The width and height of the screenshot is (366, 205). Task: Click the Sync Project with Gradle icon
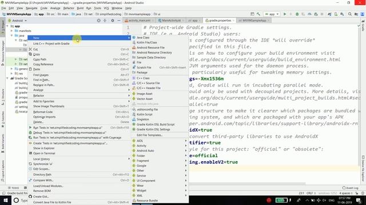click(x=329, y=14)
